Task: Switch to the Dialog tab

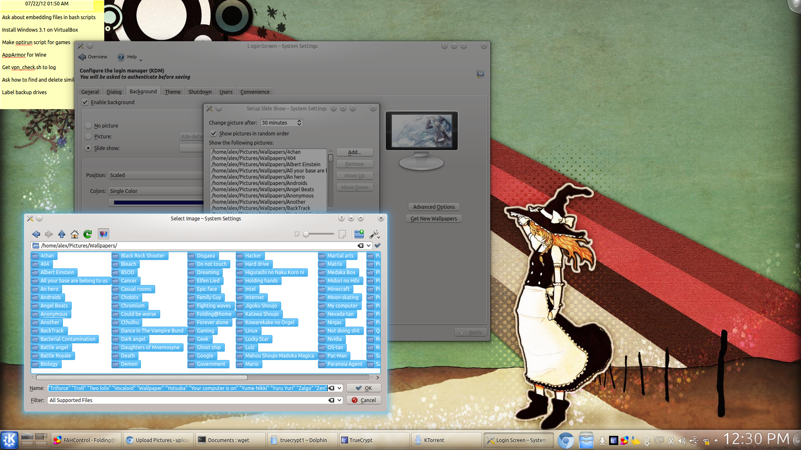Action: (114, 92)
